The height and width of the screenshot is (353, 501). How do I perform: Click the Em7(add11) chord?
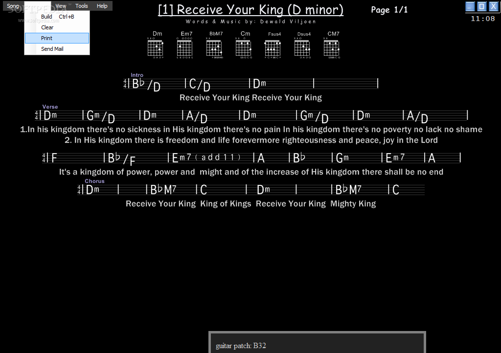[x=206, y=157]
